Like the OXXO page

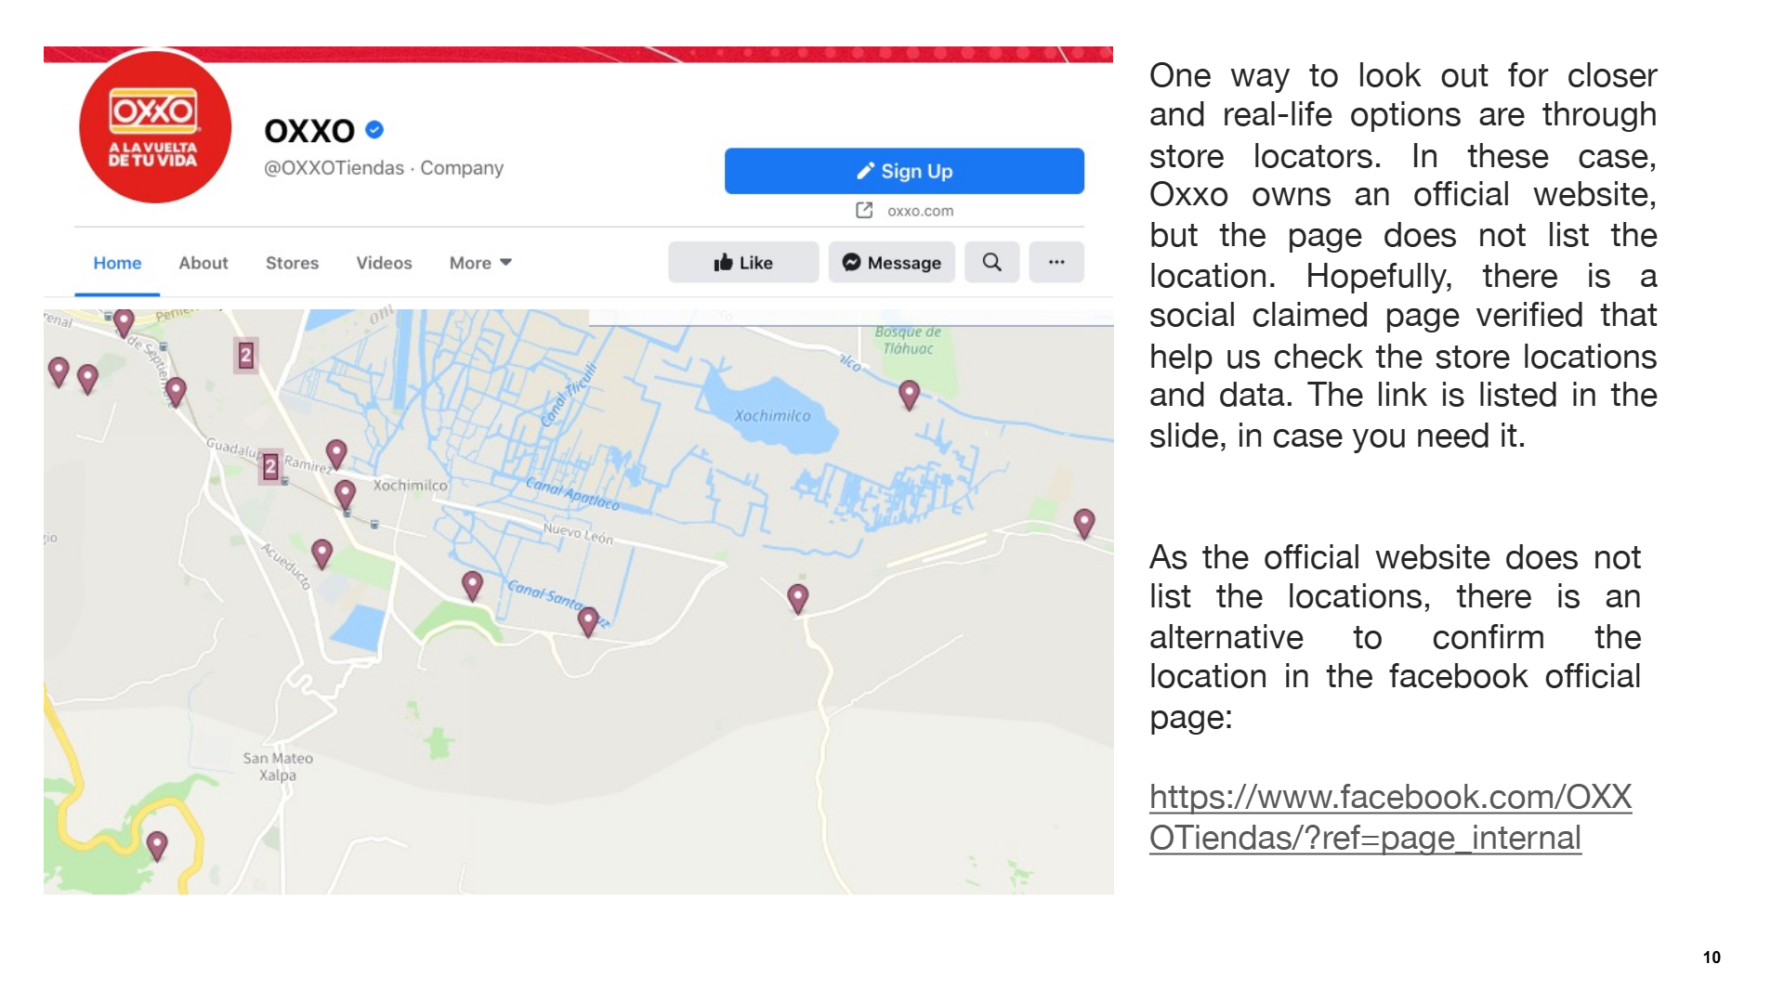click(743, 263)
